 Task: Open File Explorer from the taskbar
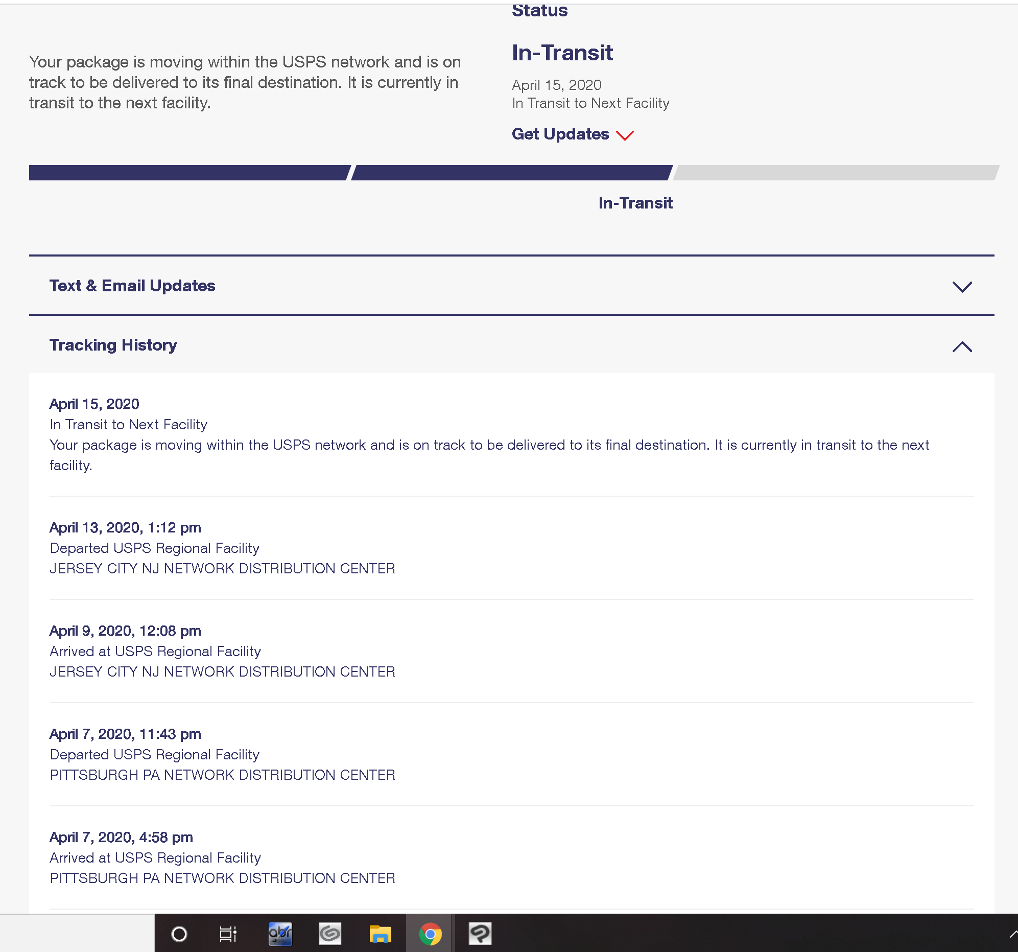coord(380,934)
